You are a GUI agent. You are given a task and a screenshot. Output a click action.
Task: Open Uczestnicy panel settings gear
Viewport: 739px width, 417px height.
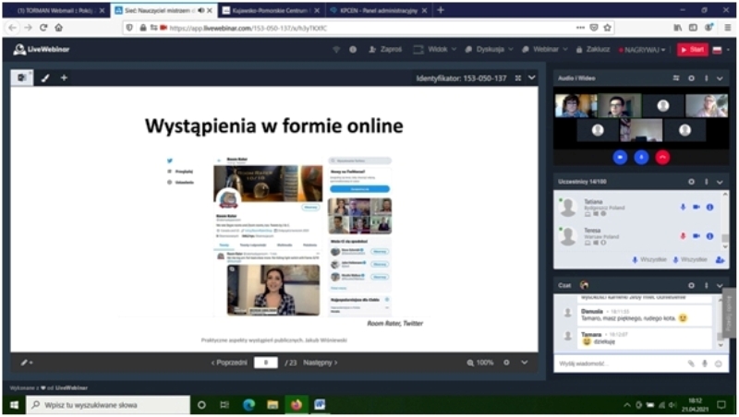(691, 182)
